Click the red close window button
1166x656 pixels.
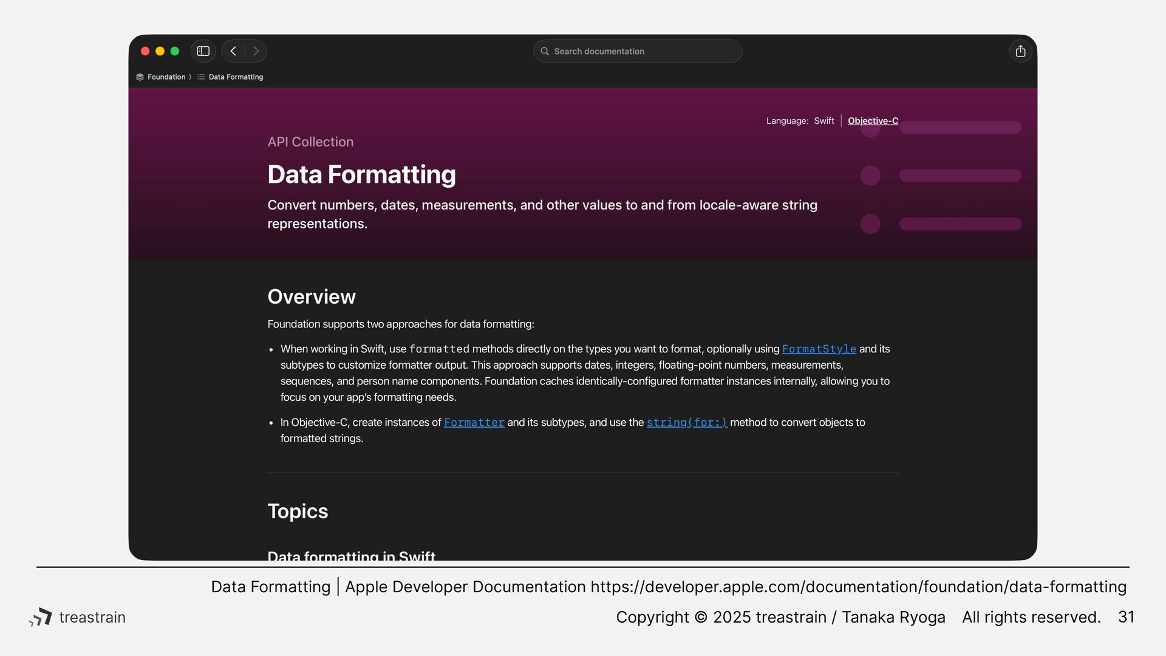[145, 51]
